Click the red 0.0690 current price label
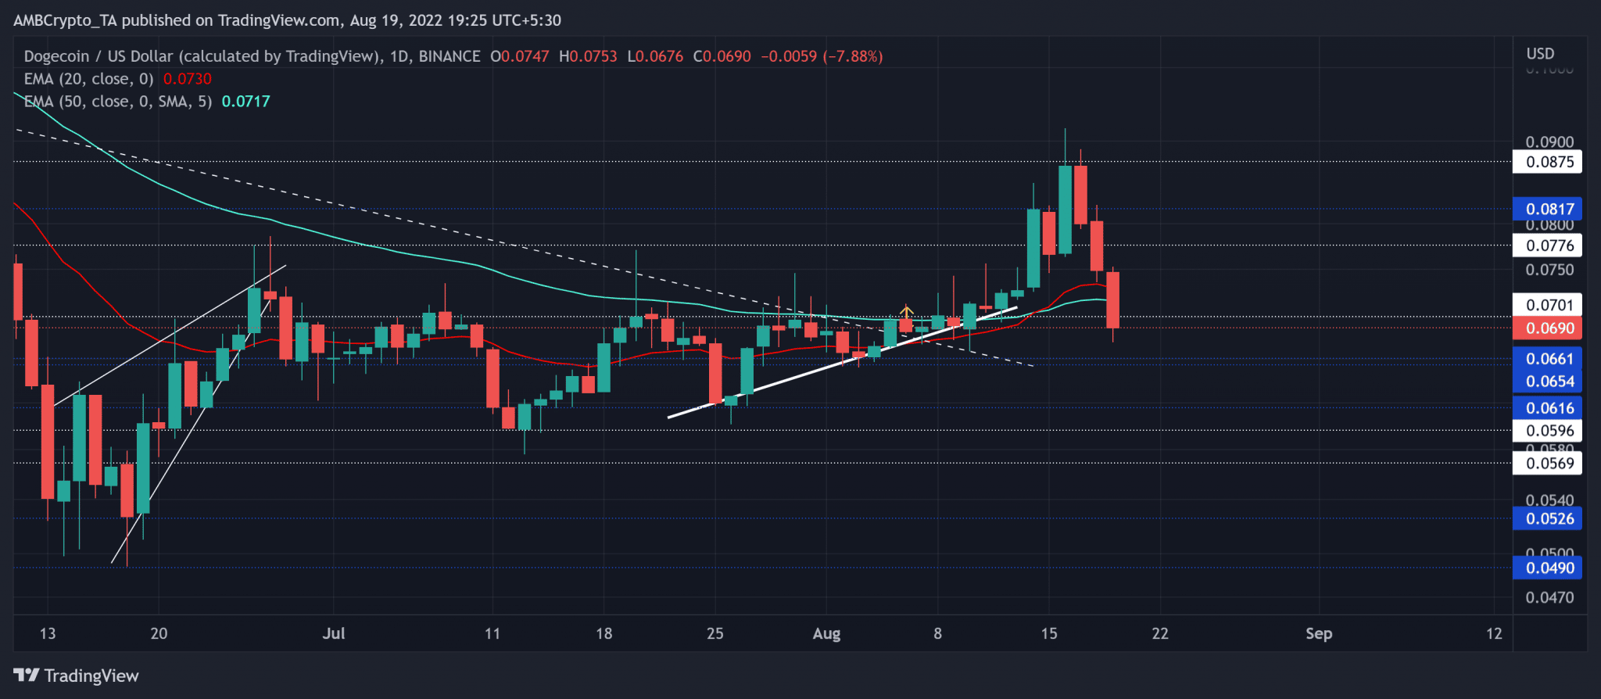The width and height of the screenshot is (1601, 699). [x=1549, y=328]
